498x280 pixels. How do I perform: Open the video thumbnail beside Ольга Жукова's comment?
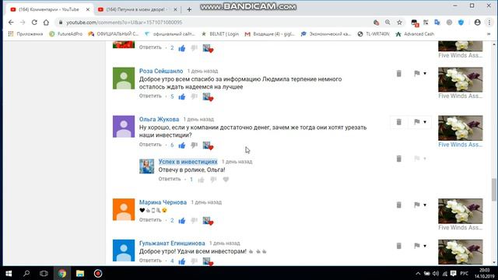[x=460, y=128]
